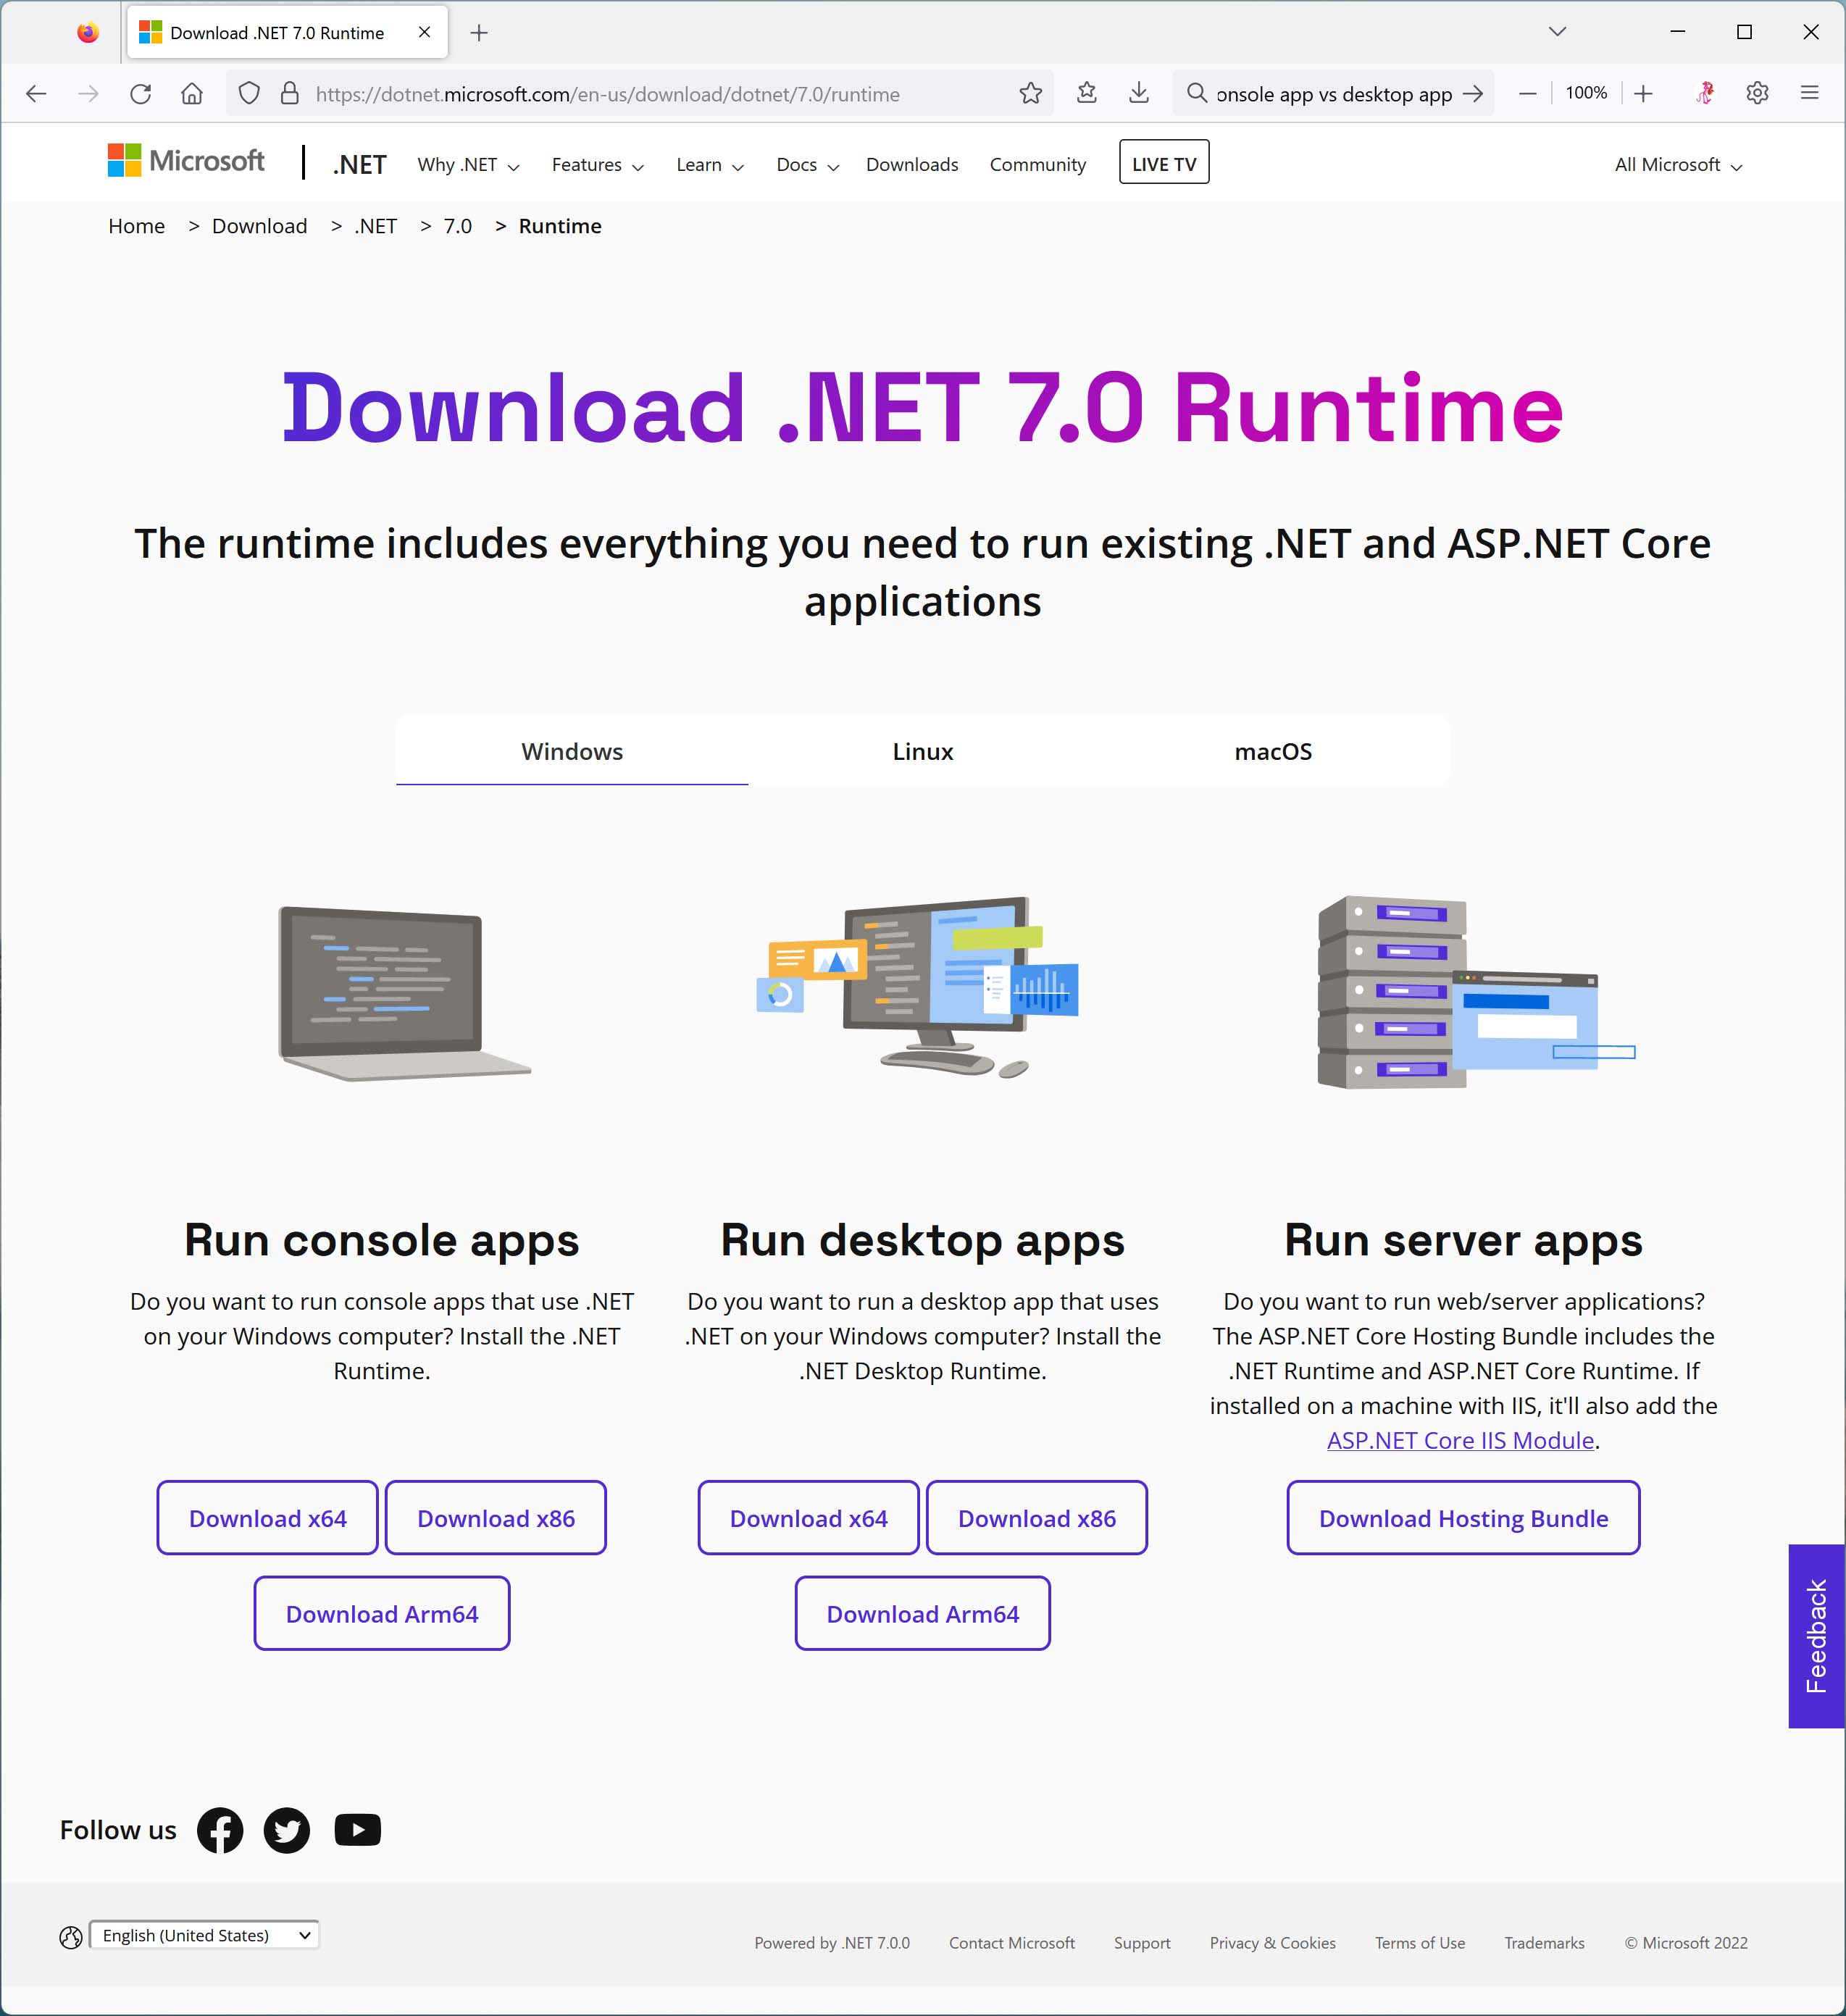Screen dimensions: 1846x2016
Task: Click the Twitter follow icon
Action: (x=287, y=1830)
